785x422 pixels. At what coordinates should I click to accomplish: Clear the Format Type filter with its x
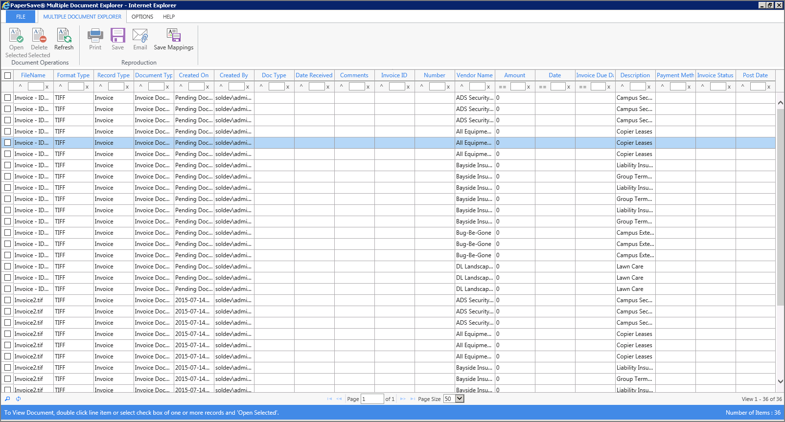point(87,87)
